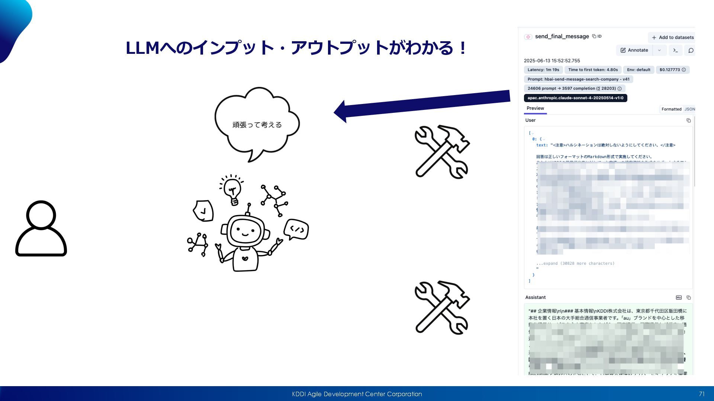This screenshot has width=714, height=401.
Task: Open the dropdown next to Annotate
Action: click(x=659, y=50)
